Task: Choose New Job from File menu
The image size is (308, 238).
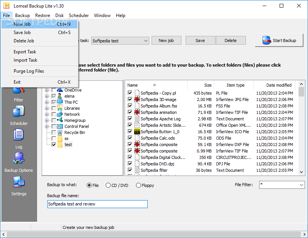Action: tap(39, 24)
